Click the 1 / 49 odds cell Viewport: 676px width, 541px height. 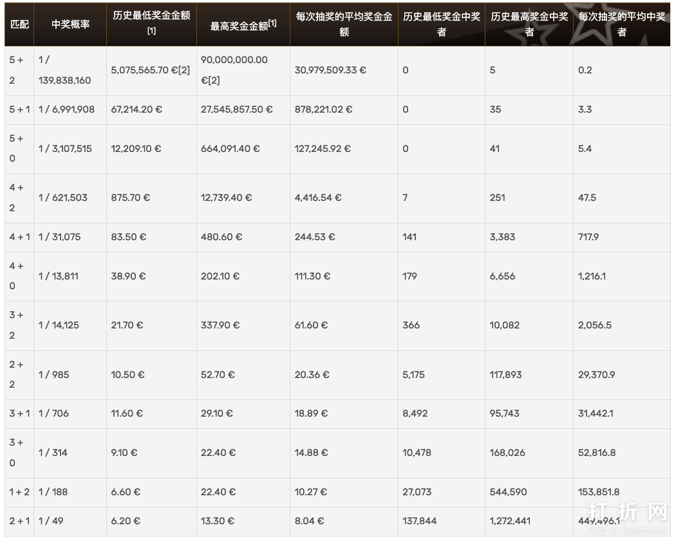pyautogui.click(x=51, y=521)
